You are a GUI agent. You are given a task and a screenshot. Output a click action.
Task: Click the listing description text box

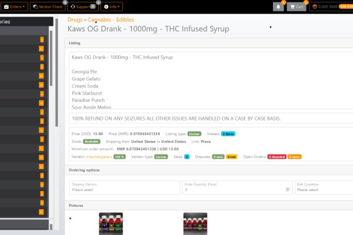pos(211,80)
